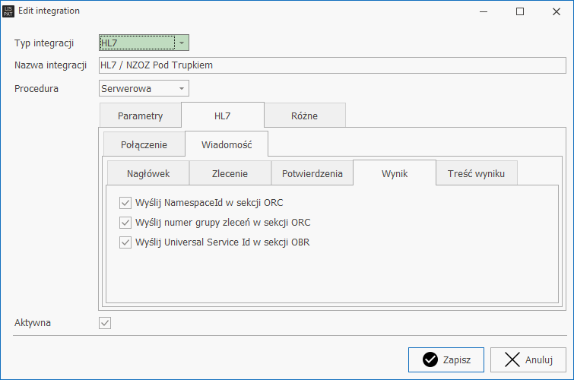Go to the Zlecenie tab

[x=230, y=173]
